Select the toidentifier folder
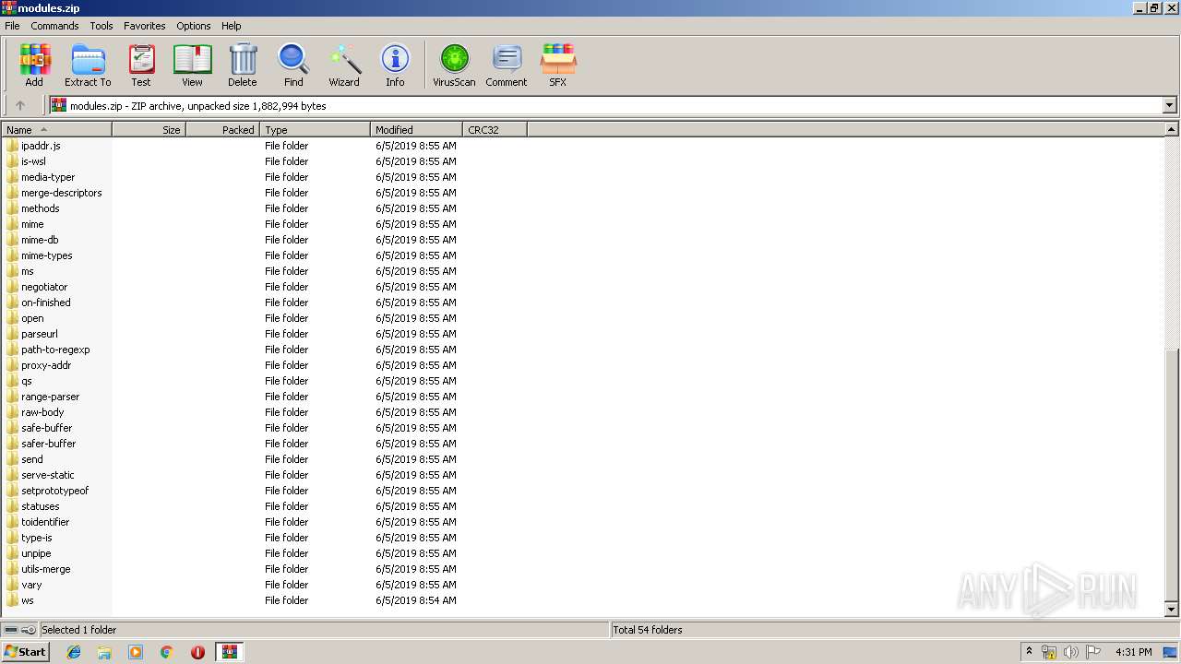Screen dimensions: 1181x664 coord(45,522)
